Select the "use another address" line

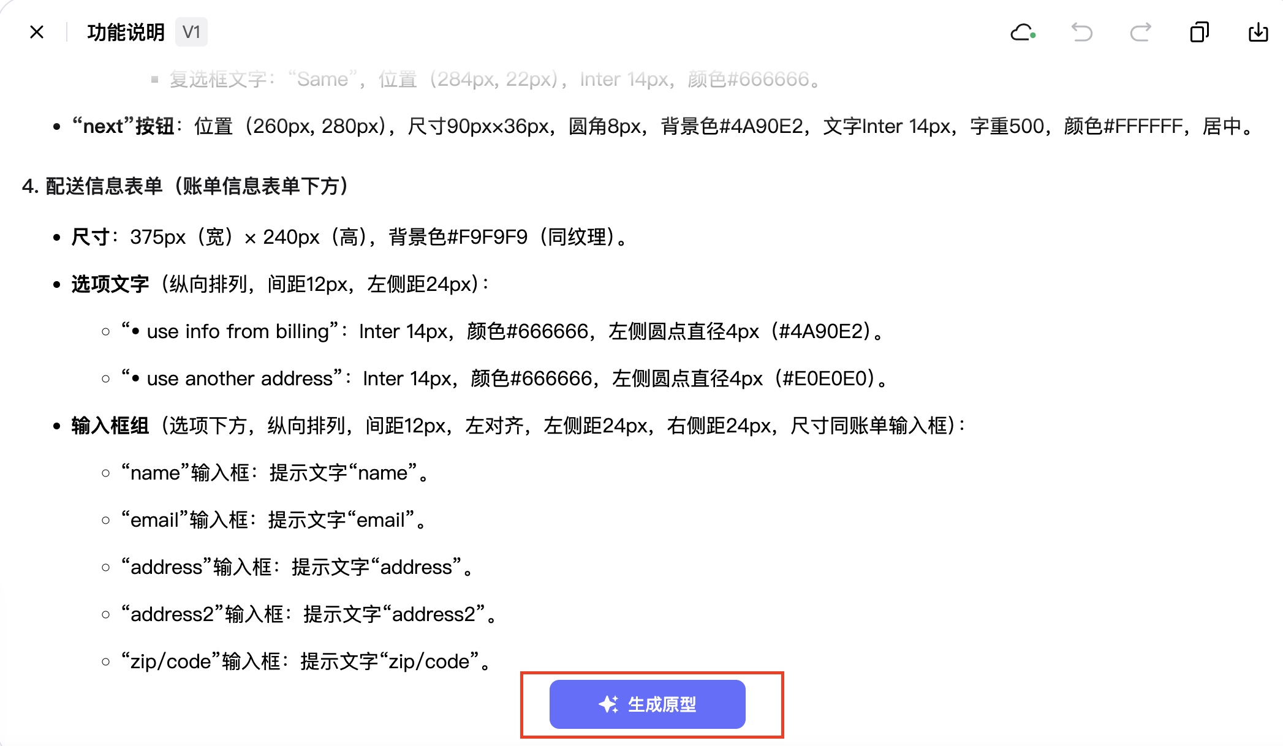click(x=505, y=379)
